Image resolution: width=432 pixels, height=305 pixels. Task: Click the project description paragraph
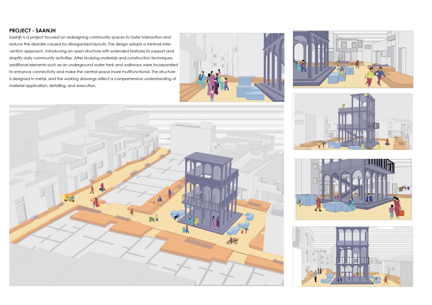(93, 61)
